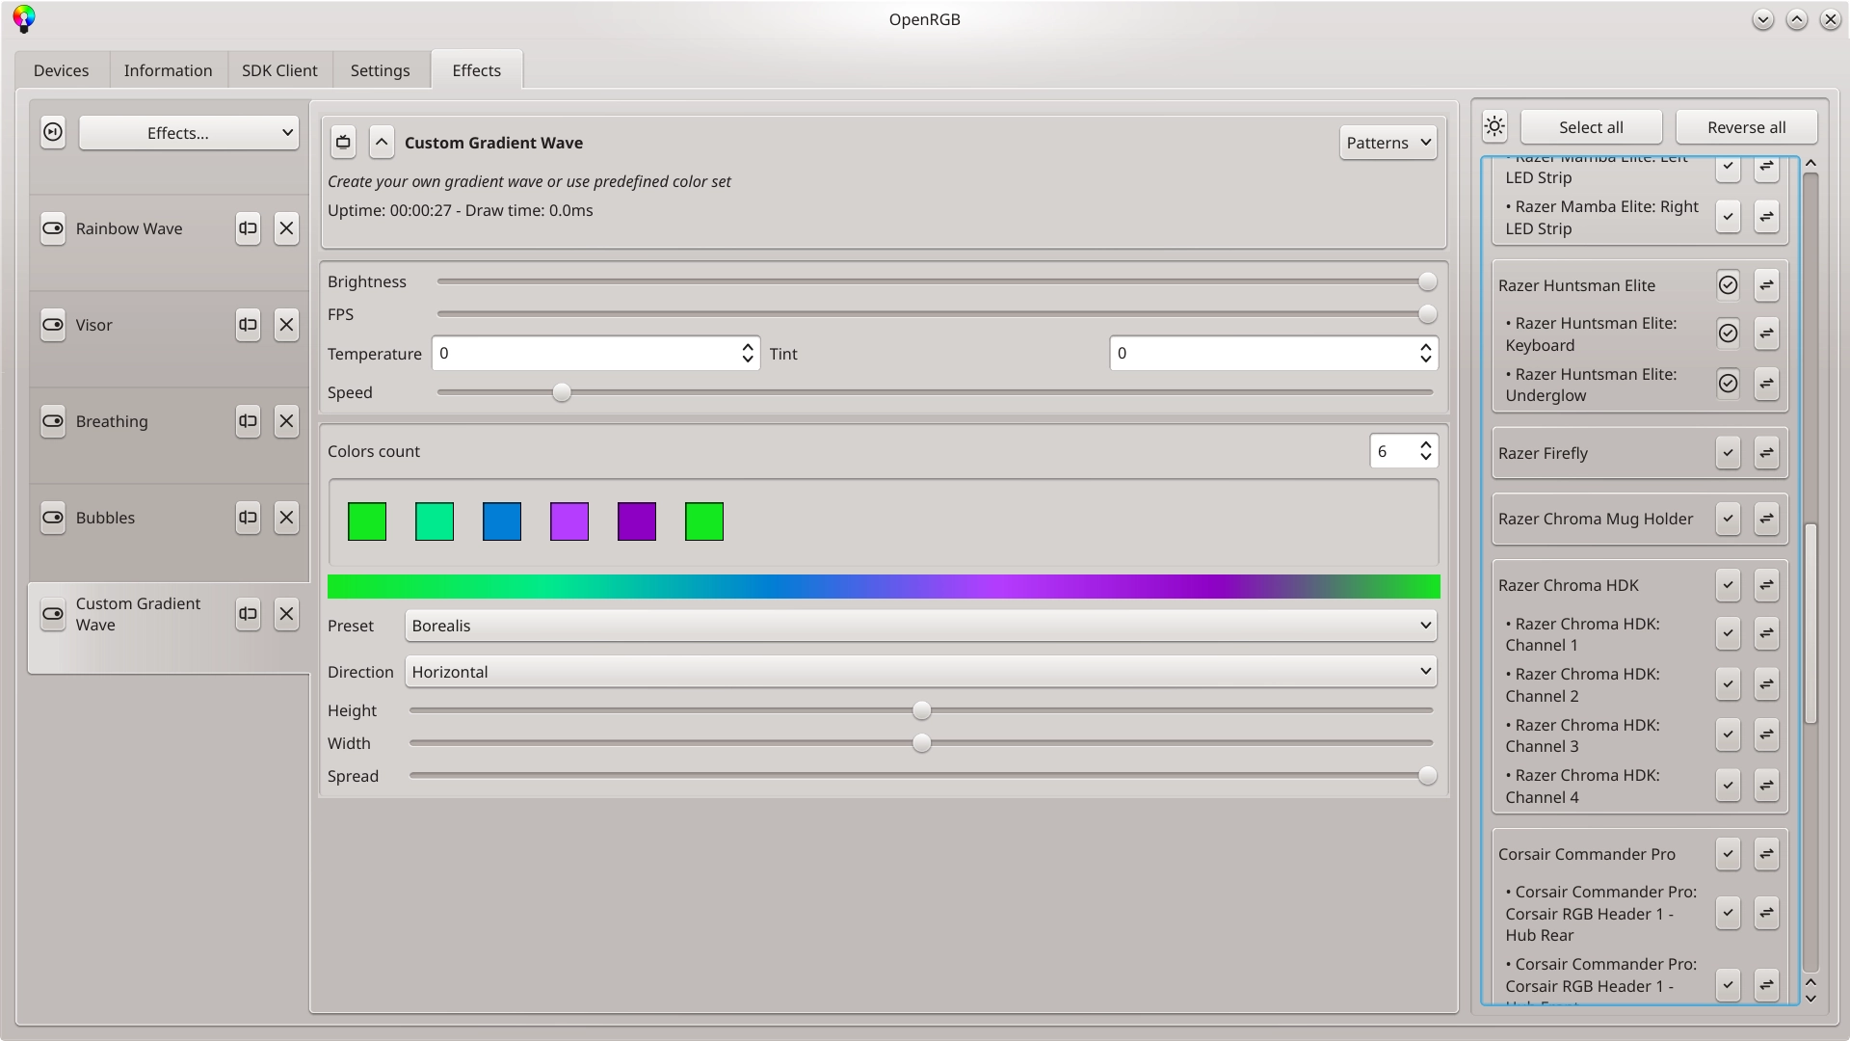
Task: Remove the Custom Gradient Wave effect
Action: [x=286, y=614]
